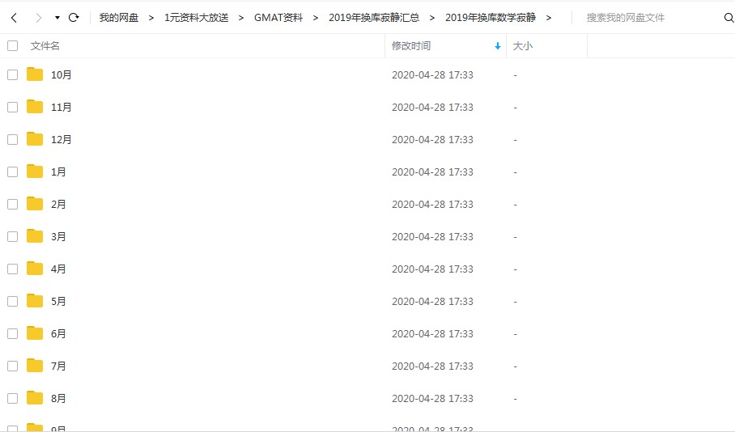Open the 10月 folder icon

coord(35,74)
